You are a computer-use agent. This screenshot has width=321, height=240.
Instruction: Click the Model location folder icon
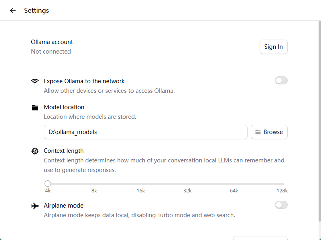pyautogui.click(x=35, y=107)
